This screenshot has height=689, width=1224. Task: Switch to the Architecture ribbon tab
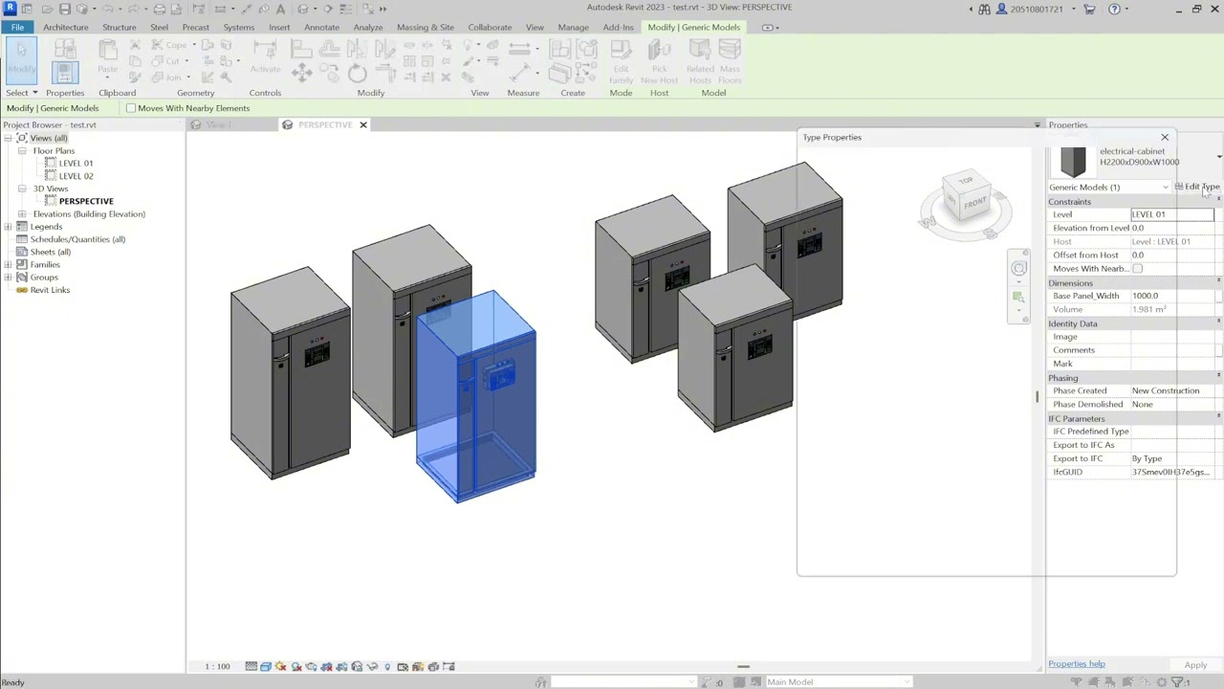pos(65,27)
